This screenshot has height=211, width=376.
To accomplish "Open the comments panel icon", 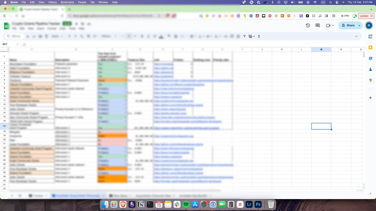I will pyautogui.click(x=317, y=25).
